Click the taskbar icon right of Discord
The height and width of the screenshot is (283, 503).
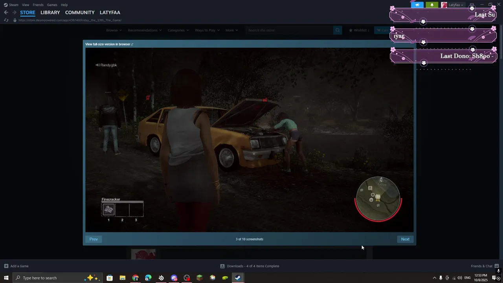pos(187,278)
